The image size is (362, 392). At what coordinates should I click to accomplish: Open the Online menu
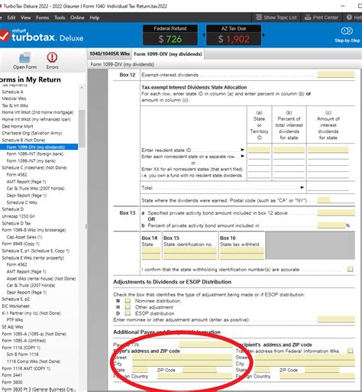point(77,18)
